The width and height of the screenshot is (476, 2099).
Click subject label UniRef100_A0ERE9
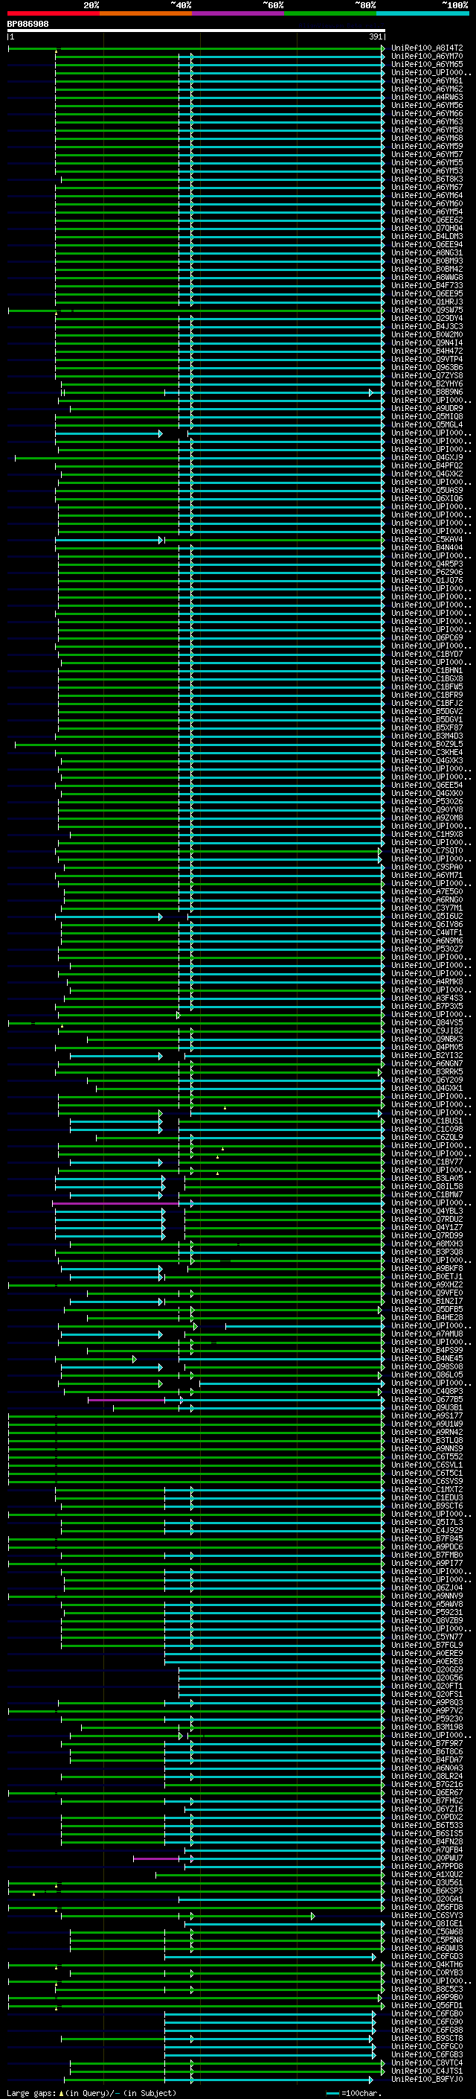[x=427, y=1653]
